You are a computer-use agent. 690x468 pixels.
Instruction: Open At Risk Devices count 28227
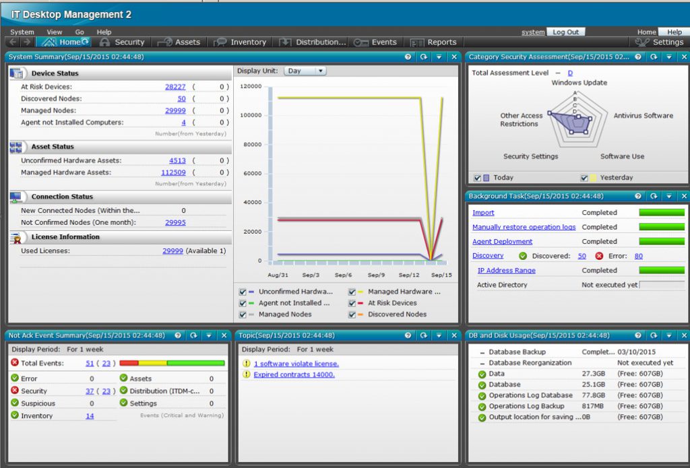coord(175,87)
